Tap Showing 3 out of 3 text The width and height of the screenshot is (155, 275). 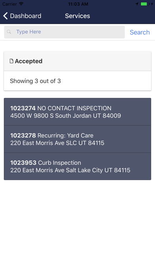pyautogui.click(x=35, y=81)
